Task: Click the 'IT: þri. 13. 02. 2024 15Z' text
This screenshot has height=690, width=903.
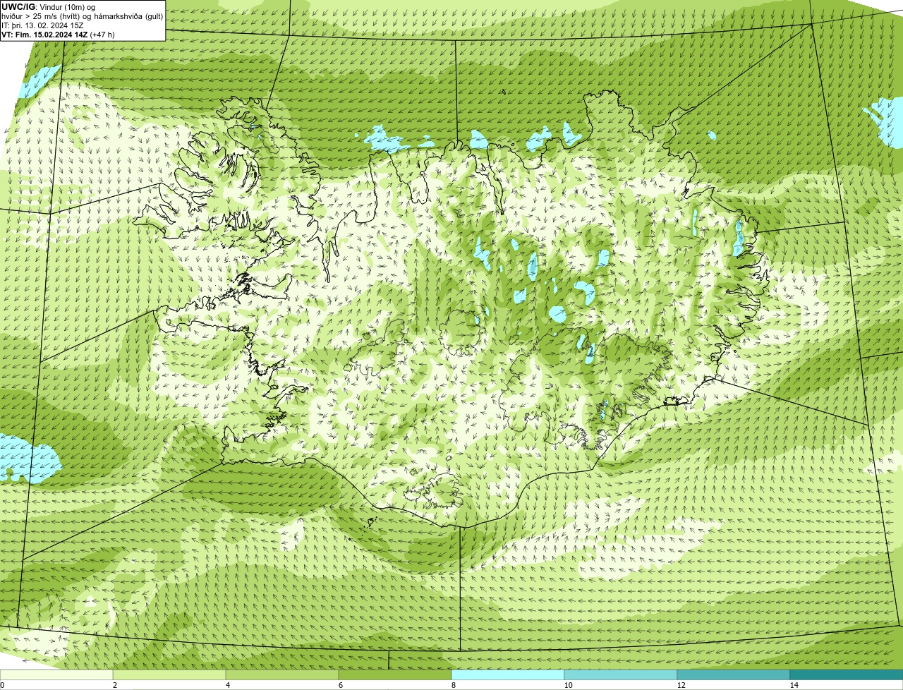Action: click(x=42, y=25)
